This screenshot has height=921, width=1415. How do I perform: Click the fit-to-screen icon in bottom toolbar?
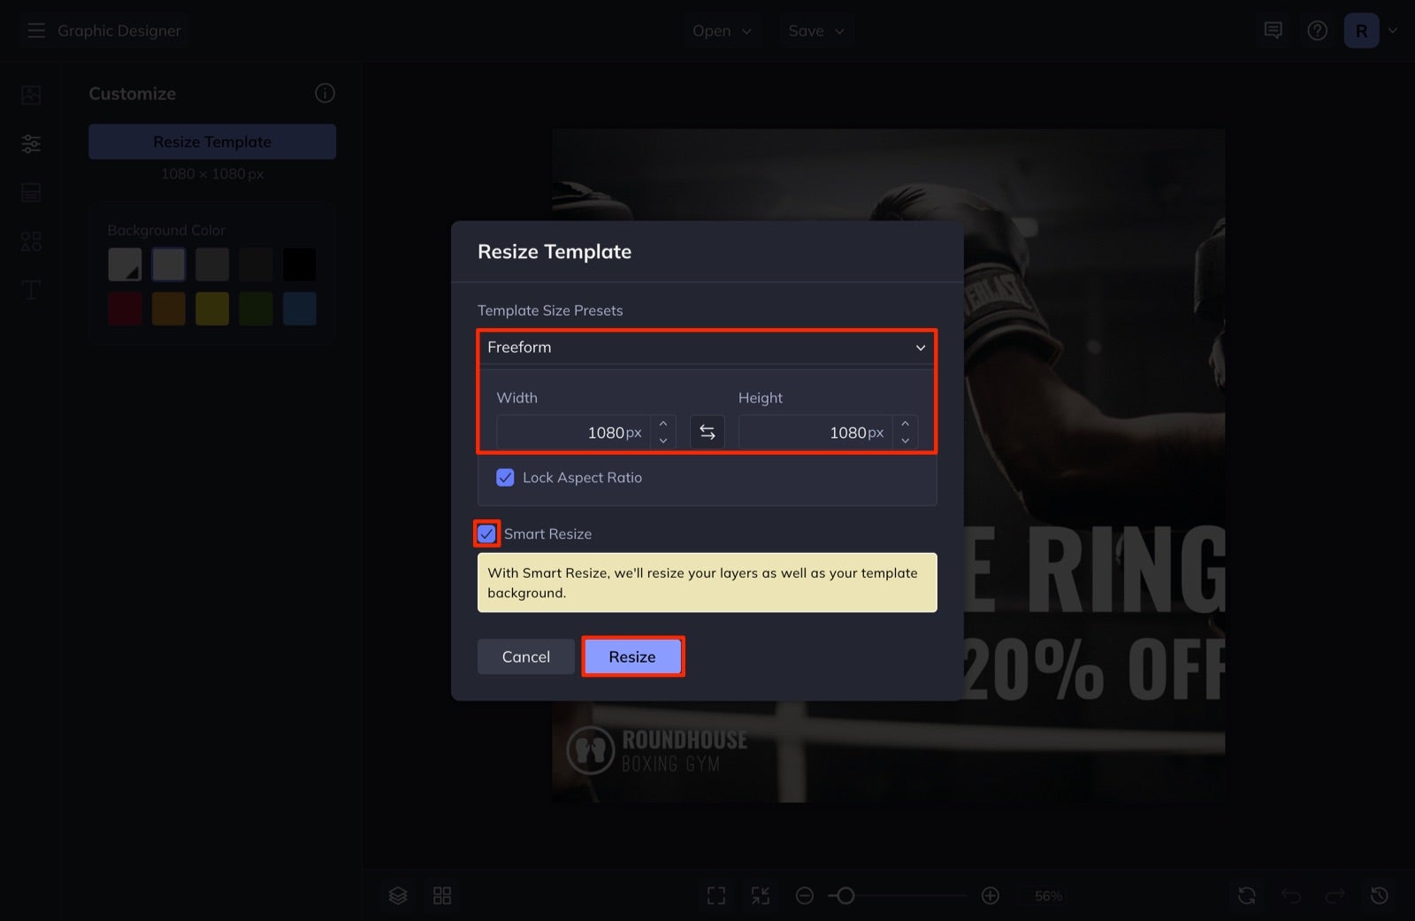click(x=715, y=895)
